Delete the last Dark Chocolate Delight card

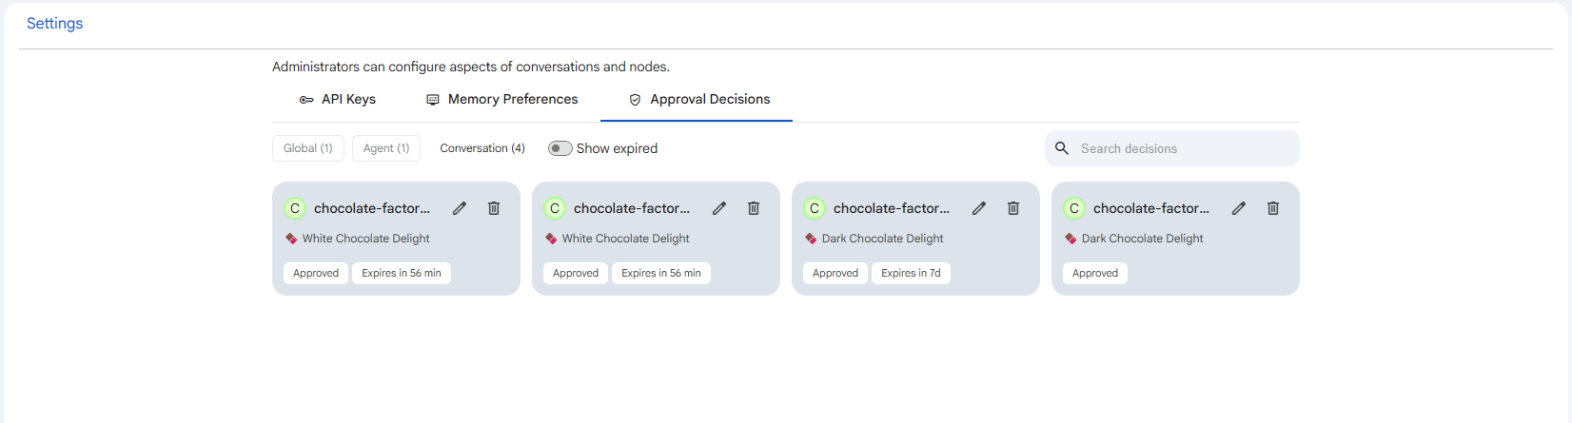(x=1273, y=208)
